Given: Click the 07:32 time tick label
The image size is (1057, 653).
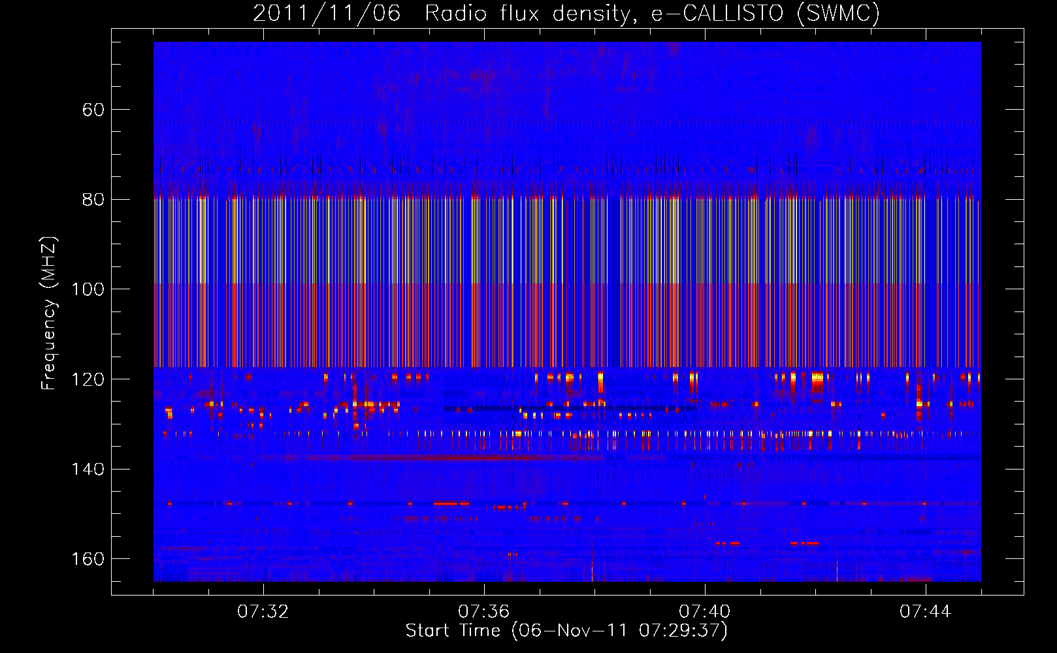Looking at the screenshot, I should point(263,612).
